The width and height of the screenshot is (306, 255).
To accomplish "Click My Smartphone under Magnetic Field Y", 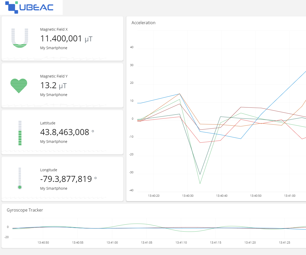I will pyautogui.click(x=54, y=95).
